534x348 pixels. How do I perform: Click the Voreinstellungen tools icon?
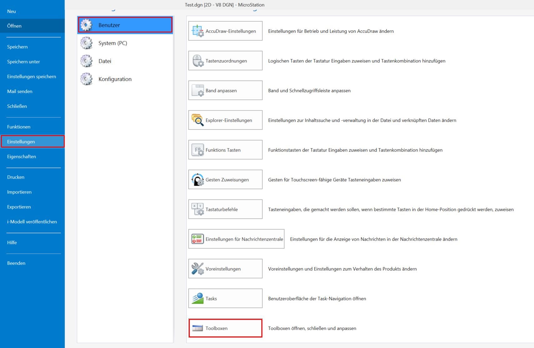click(x=198, y=269)
